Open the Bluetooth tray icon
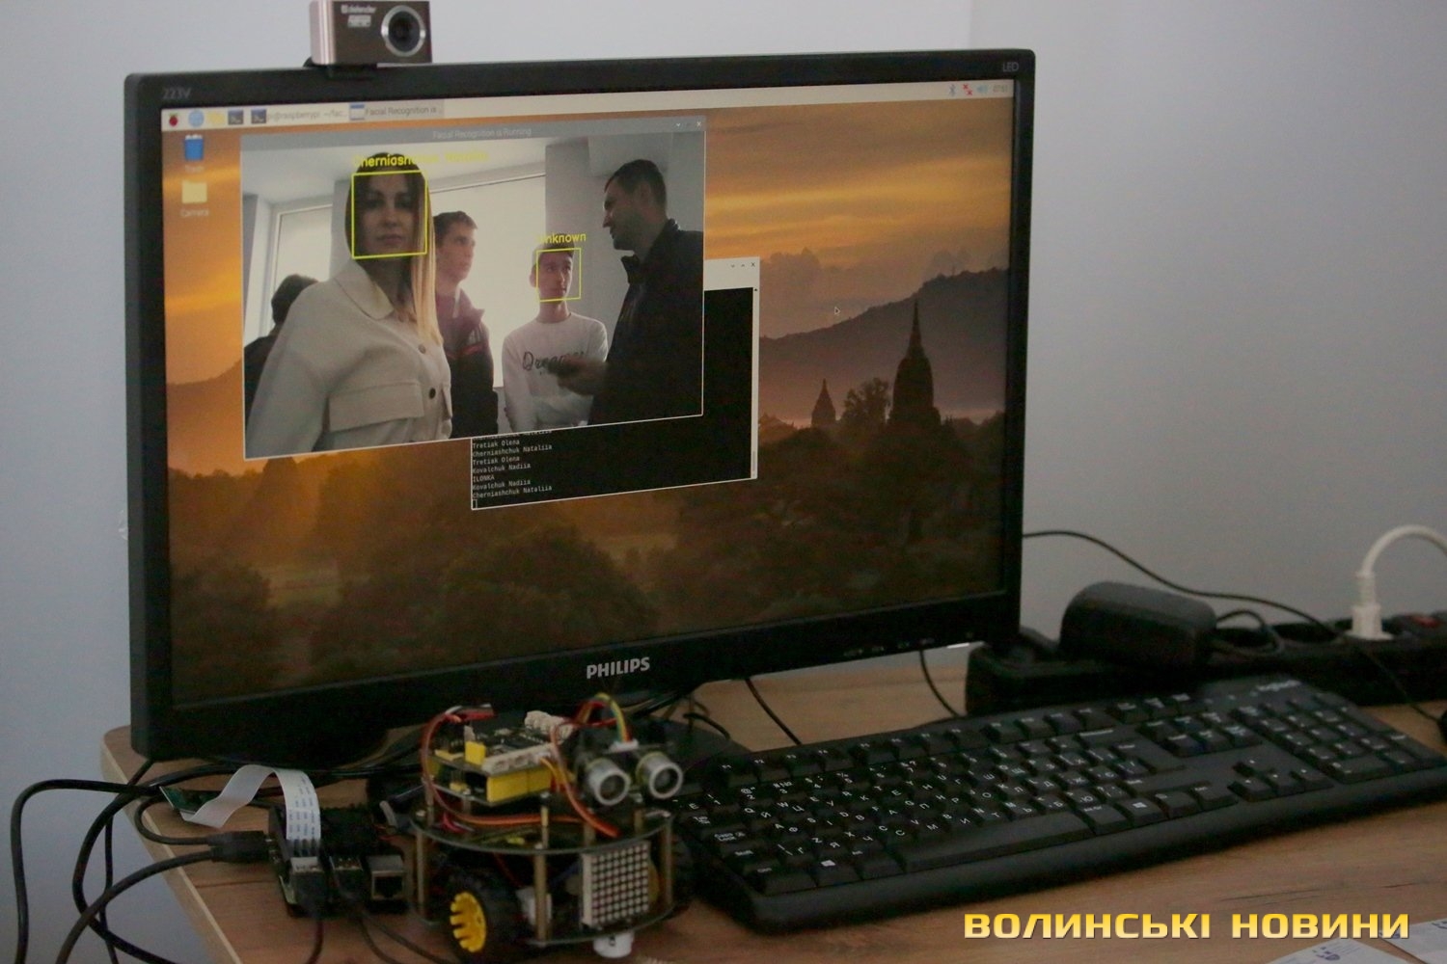1447x964 pixels. pos(951,89)
